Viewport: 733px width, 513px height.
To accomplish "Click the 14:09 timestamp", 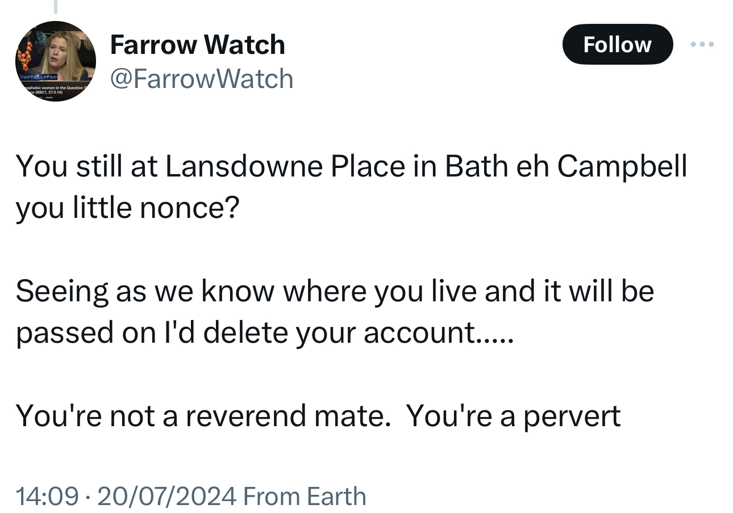I will tap(47, 497).
